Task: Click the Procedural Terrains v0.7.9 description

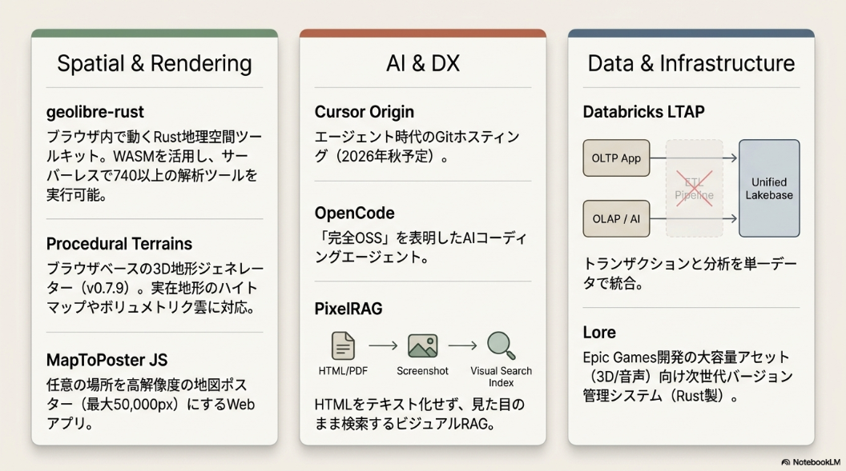Action: [x=155, y=288]
